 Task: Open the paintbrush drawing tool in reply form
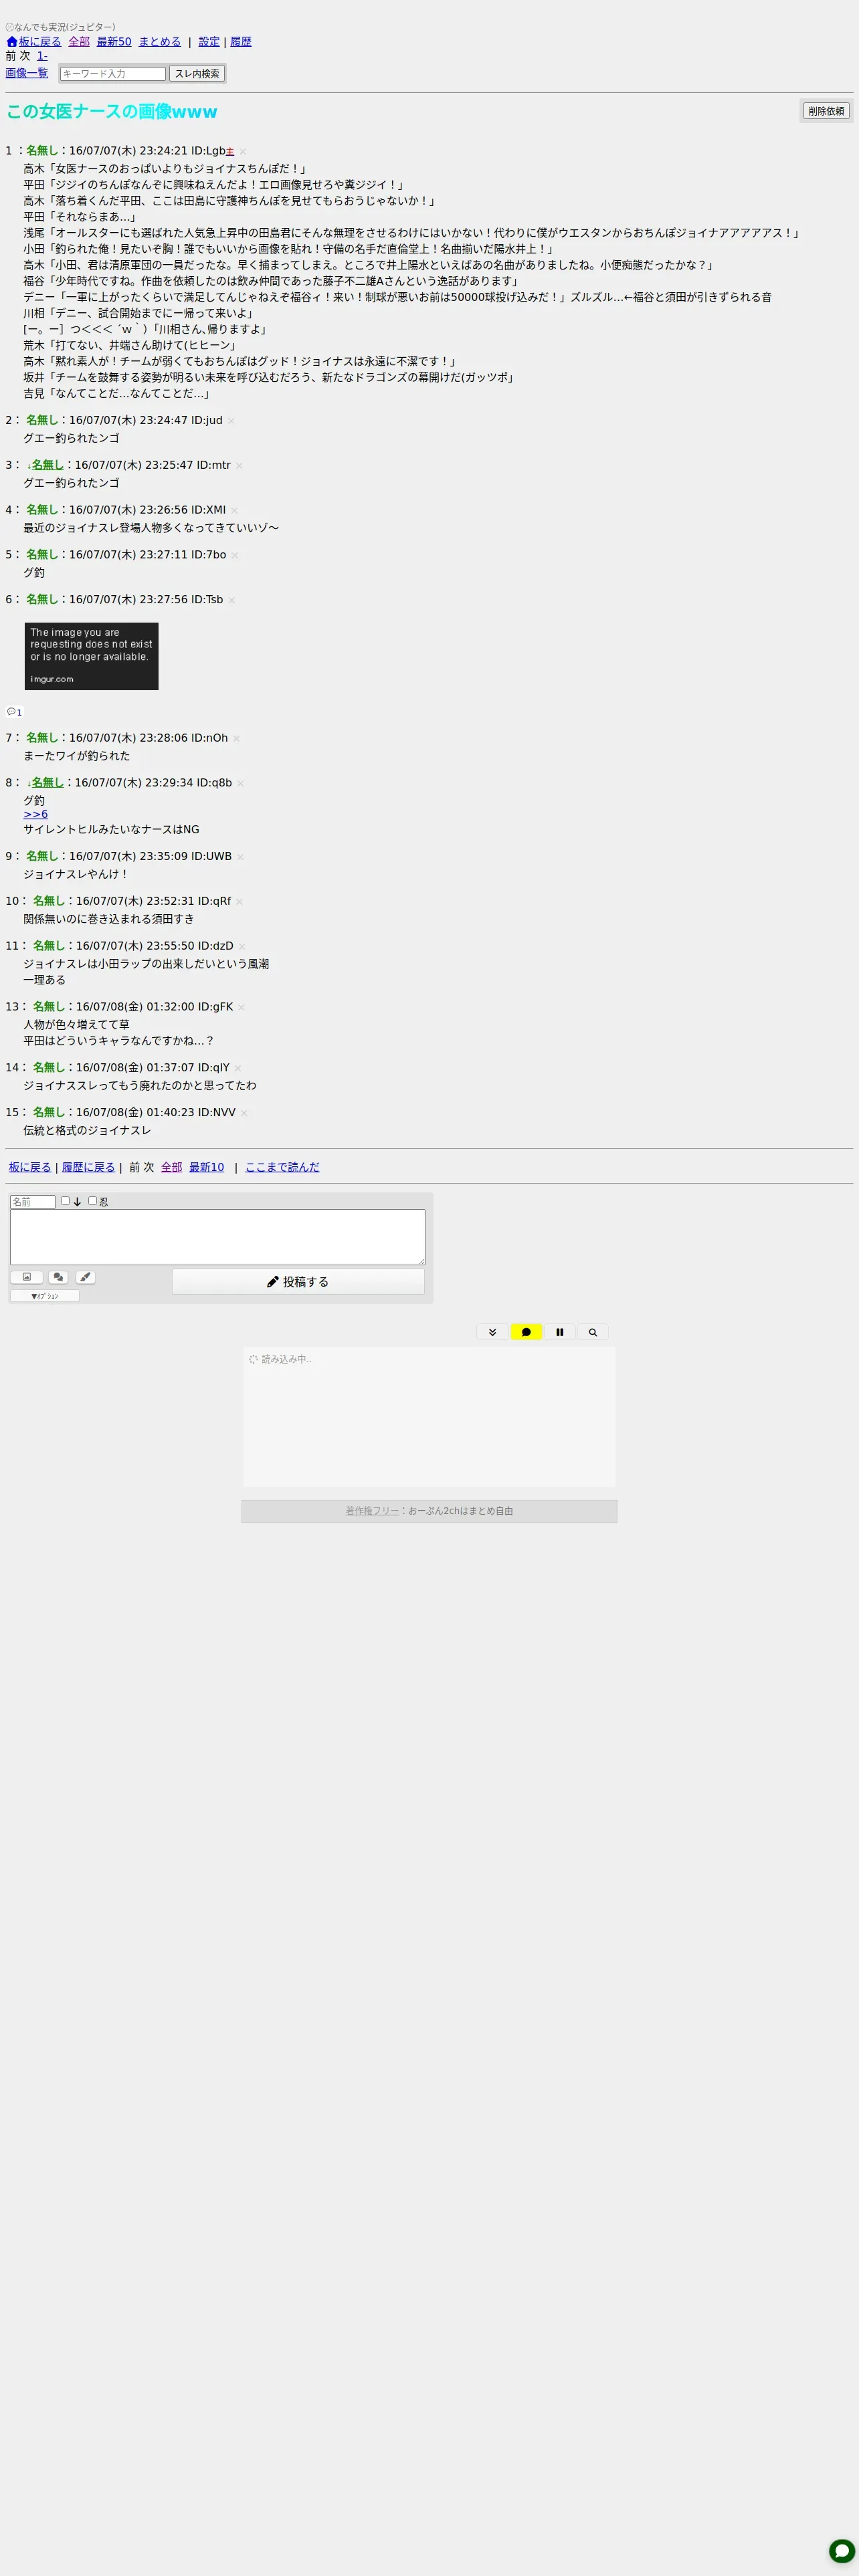(85, 1277)
